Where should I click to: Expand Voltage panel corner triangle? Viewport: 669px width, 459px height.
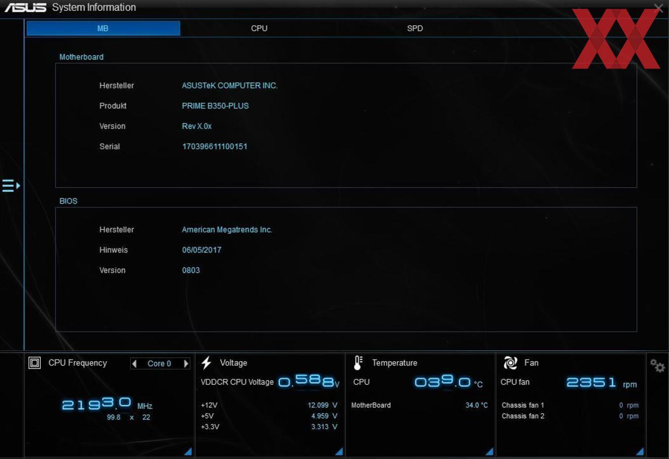pos(339,452)
